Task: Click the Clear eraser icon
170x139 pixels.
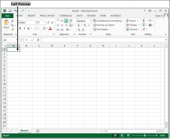Action: tap(144, 29)
